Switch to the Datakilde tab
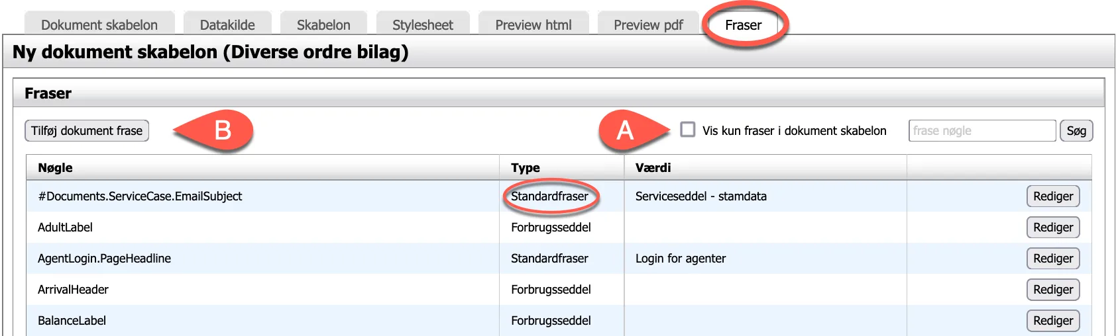The width and height of the screenshot is (1116, 336). tap(227, 25)
